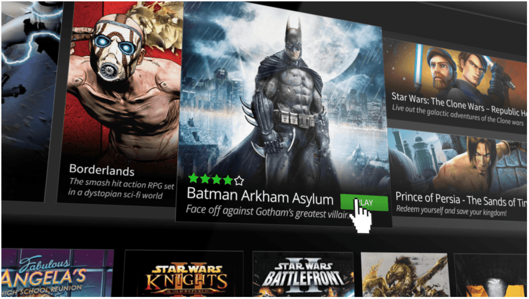Click the green Play button
The width and height of the screenshot is (529, 299).
[364, 202]
